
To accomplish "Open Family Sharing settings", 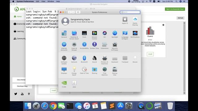I will point(135,21).
